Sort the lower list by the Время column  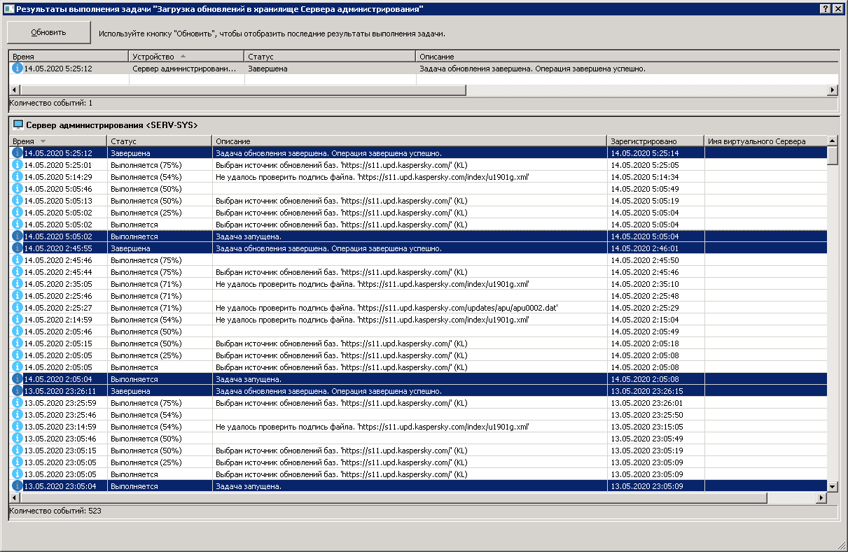pos(57,141)
